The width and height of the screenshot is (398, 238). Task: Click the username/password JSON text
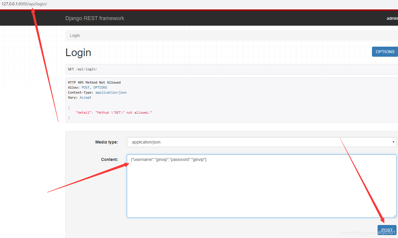[x=169, y=159]
